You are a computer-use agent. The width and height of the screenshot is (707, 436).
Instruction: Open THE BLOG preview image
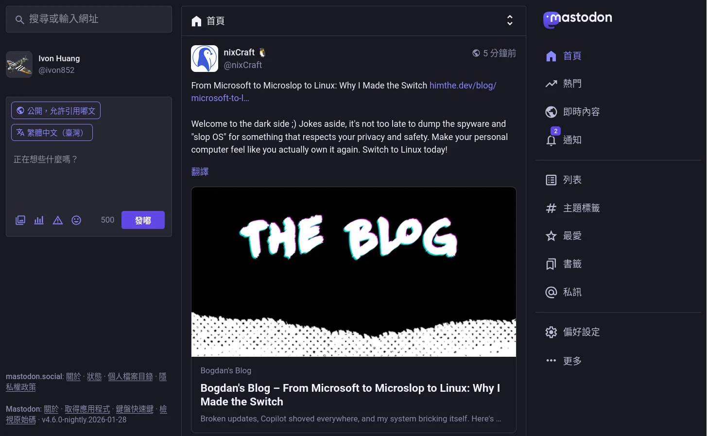click(x=354, y=272)
